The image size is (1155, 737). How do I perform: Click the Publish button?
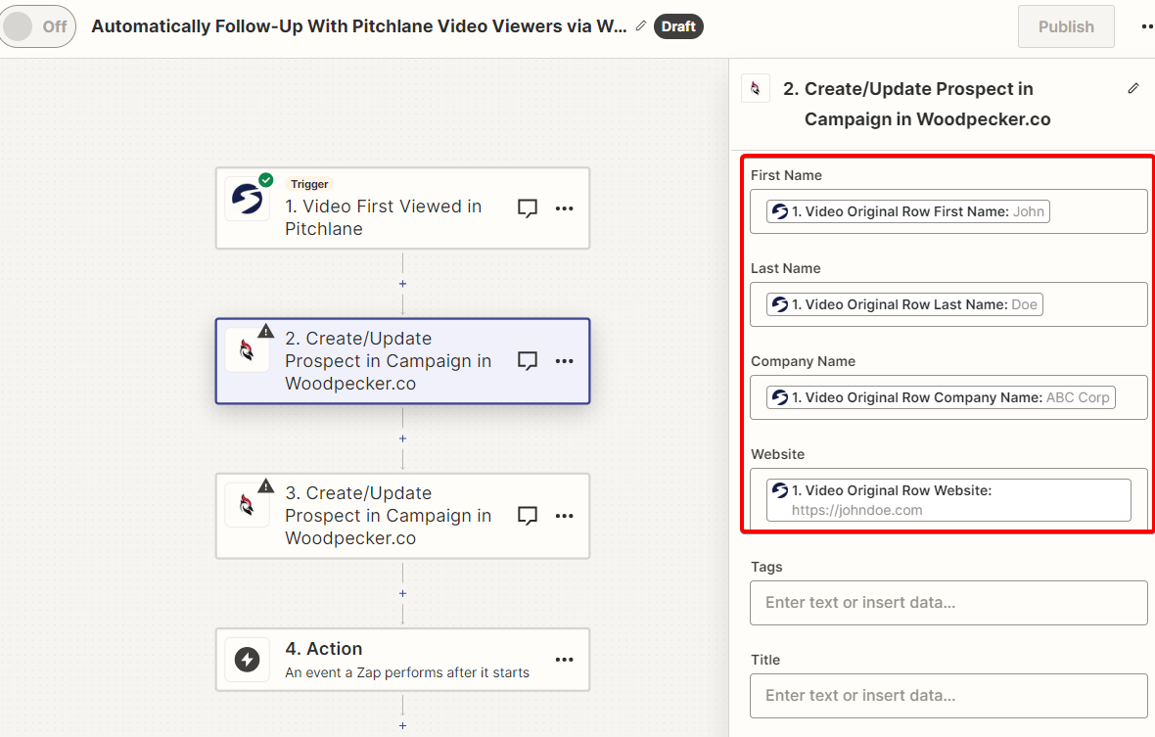coord(1066,26)
